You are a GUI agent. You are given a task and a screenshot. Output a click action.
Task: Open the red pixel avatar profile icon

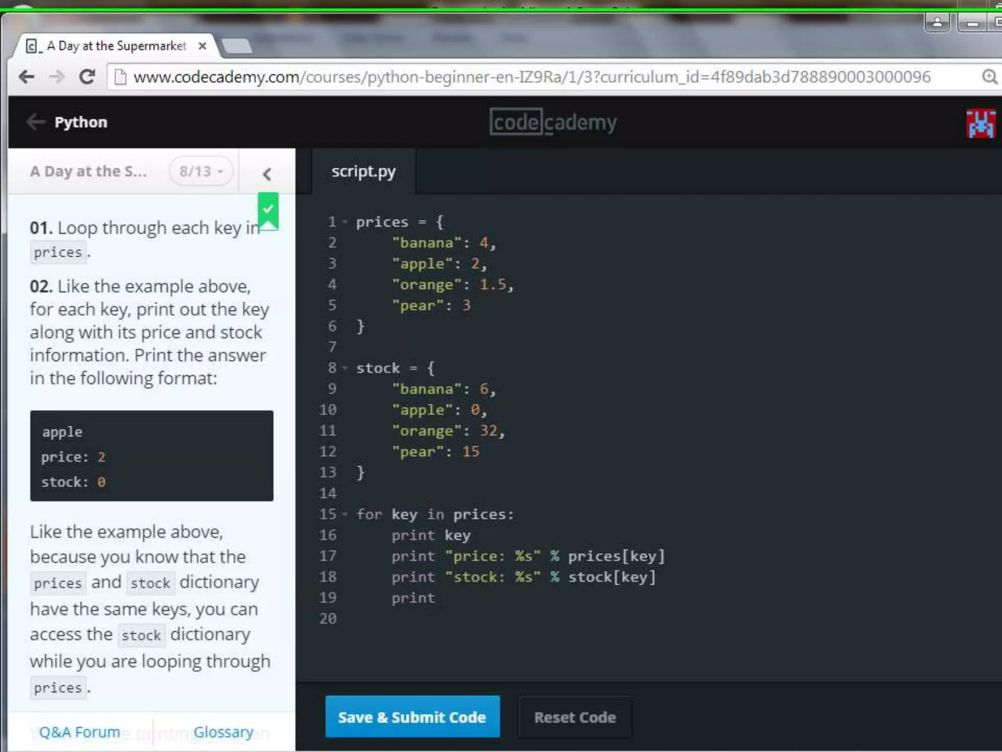click(x=980, y=123)
